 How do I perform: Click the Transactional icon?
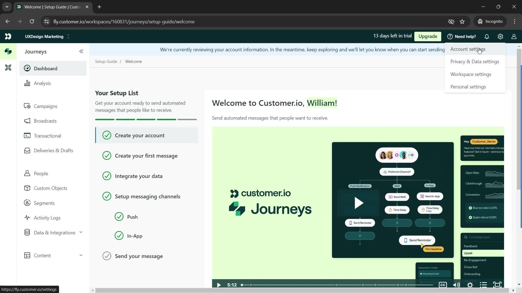[27, 136]
